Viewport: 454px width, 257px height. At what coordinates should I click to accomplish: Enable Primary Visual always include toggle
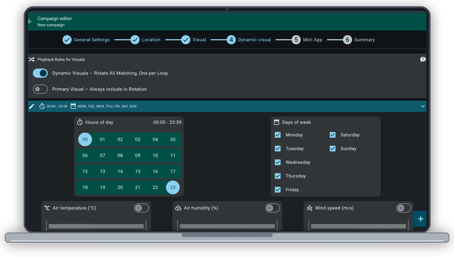[x=40, y=89]
